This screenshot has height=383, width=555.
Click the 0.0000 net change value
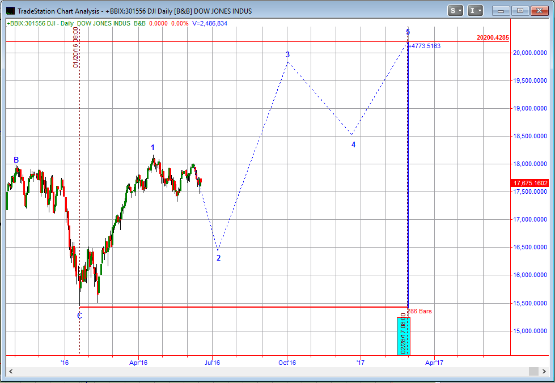tap(158, 23)
